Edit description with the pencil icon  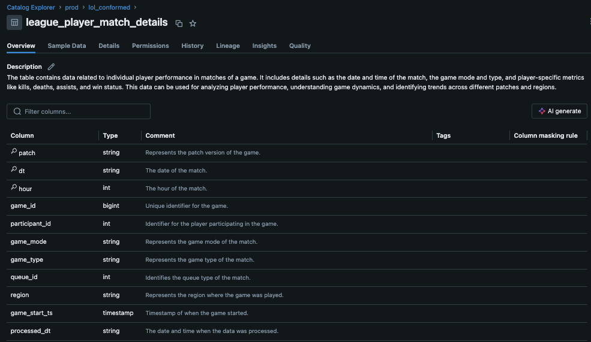click(x=51, y=66)
